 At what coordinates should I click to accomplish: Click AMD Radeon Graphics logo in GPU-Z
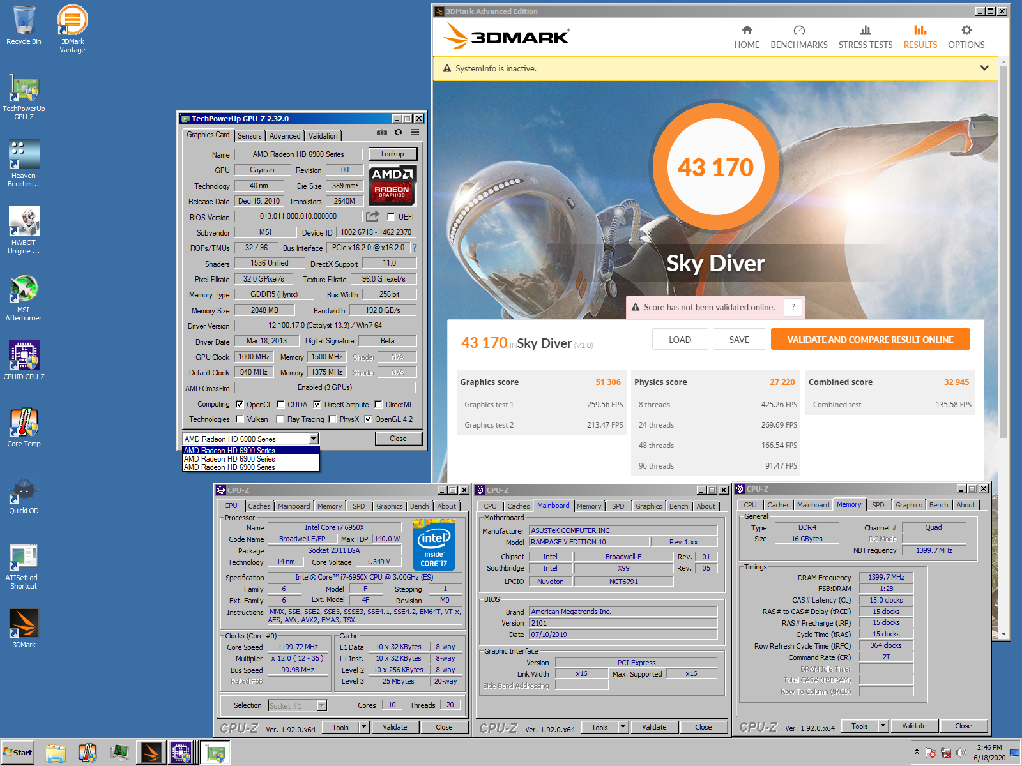[392, 185]
